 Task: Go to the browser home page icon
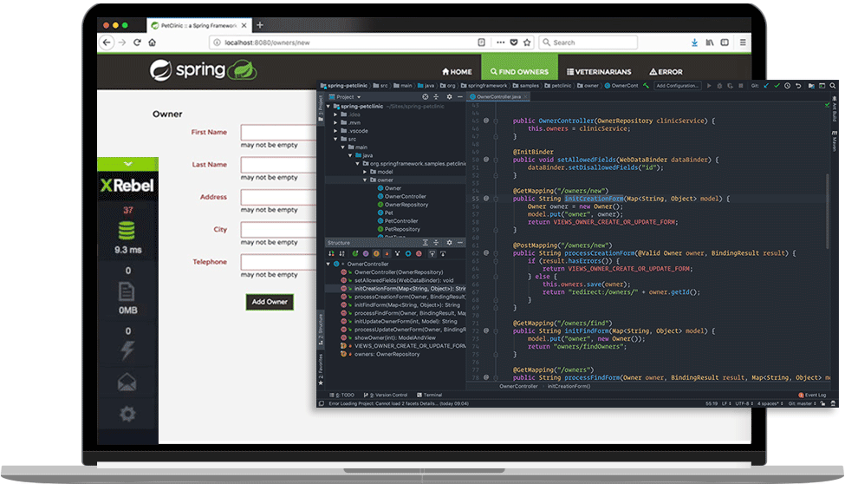[x=153, y=43]
